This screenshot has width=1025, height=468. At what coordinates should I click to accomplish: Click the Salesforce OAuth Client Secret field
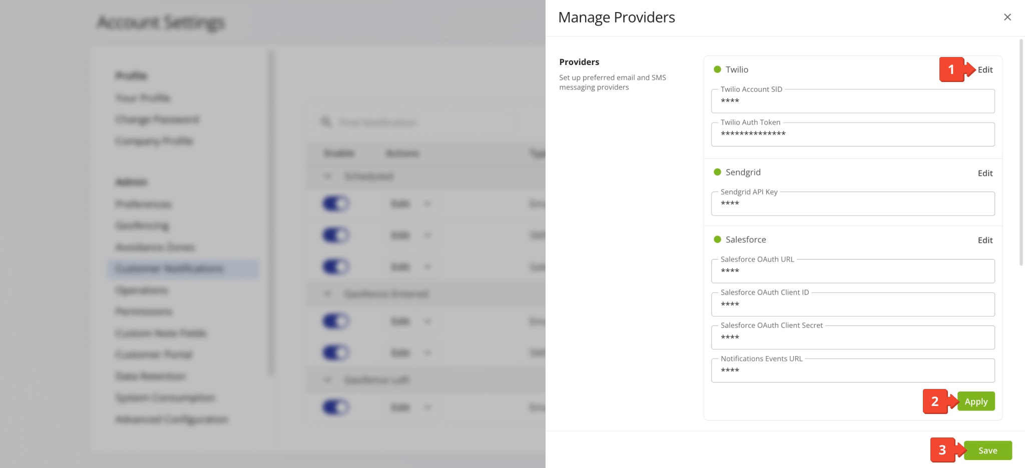click(853, 337)
